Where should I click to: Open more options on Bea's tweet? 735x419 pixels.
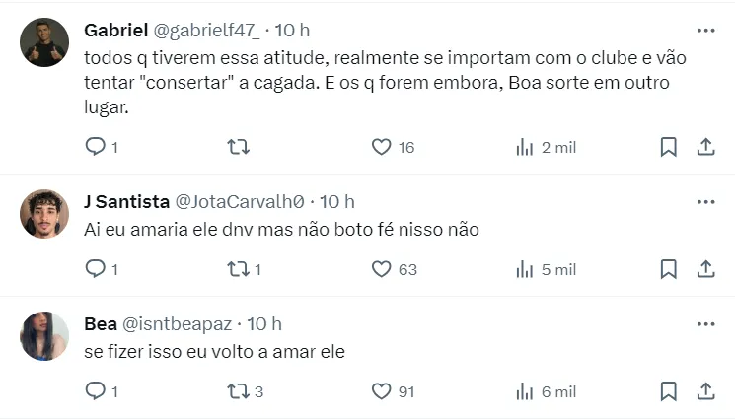(705, 324)
